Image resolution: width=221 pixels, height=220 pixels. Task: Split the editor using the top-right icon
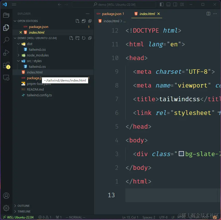click(x=208, y=14)
